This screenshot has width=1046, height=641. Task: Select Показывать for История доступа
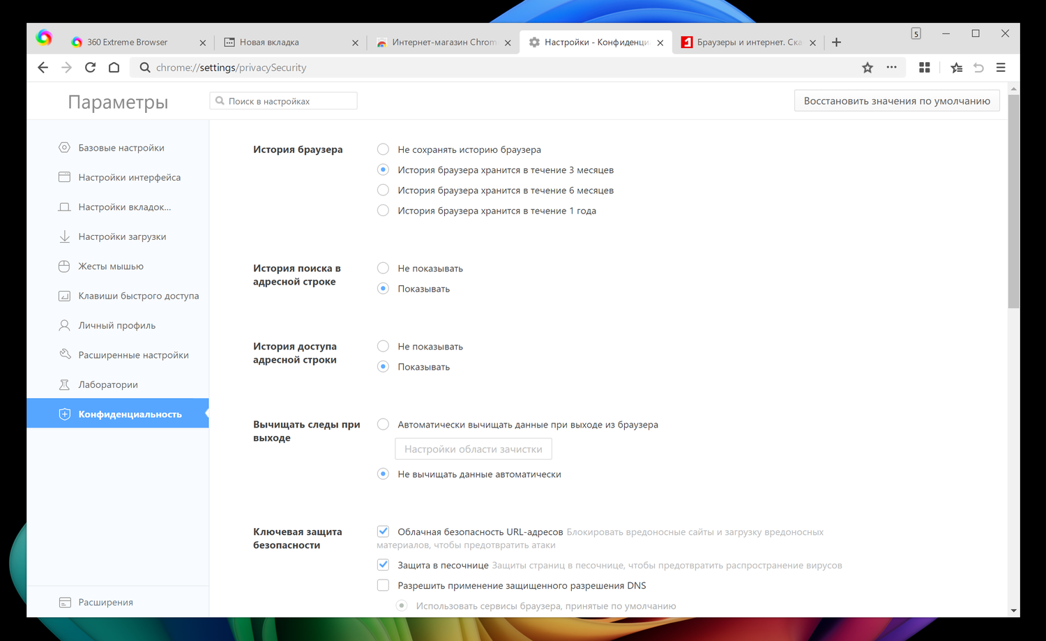(383, 366)
